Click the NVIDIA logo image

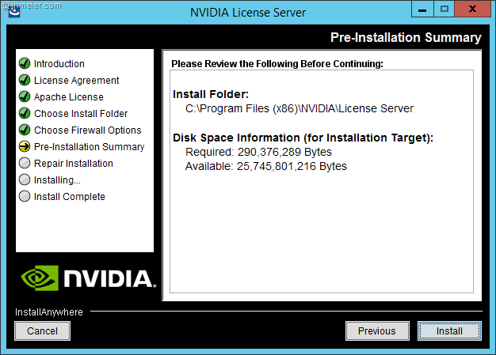(85, 278)
